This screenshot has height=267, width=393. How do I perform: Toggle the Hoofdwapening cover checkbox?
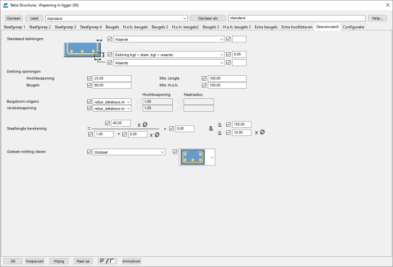(x=89, y=78)
